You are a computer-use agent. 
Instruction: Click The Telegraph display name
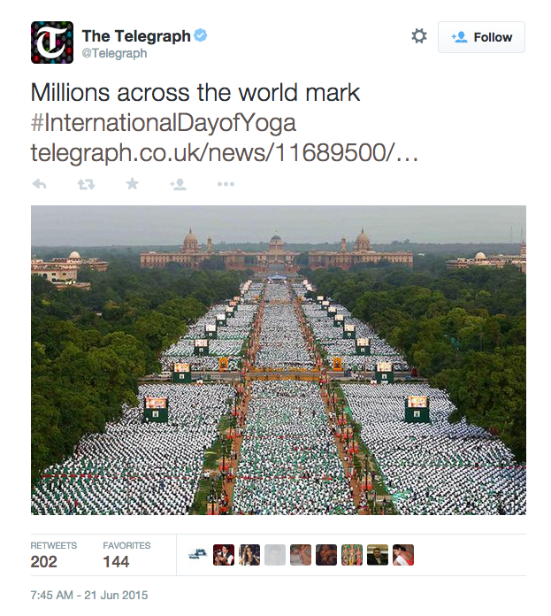136,36
